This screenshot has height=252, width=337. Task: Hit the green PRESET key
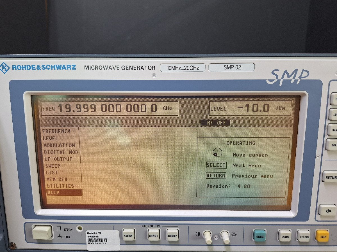(x=260, y=235)
